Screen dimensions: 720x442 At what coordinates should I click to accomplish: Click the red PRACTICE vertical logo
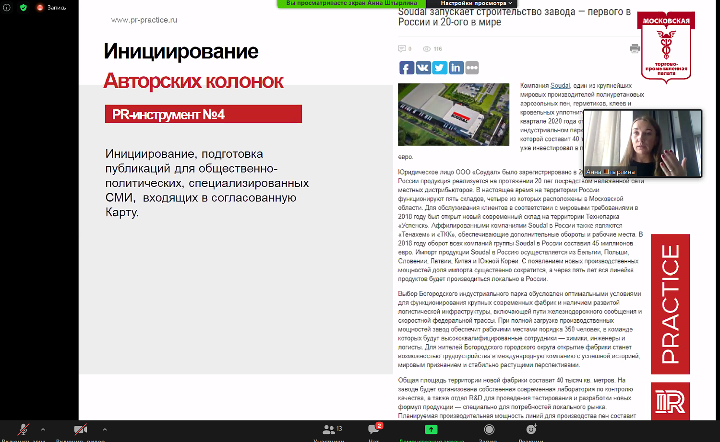click(x=670, y=304)
